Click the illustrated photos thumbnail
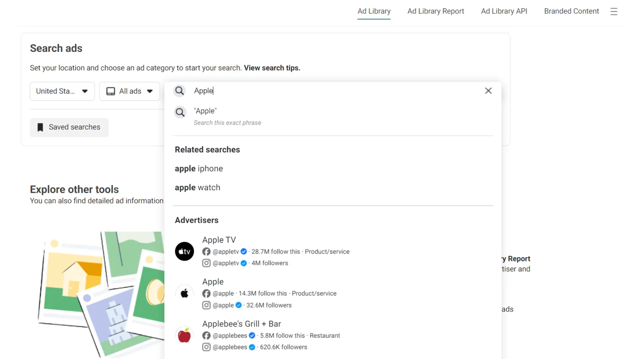The height and width of the screenshot is (359, 639). pyautogui.click(x=101, y=294)
